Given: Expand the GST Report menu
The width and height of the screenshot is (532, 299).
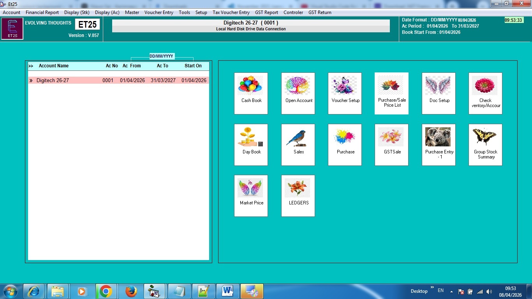Looking at the screenshot, I should [x=266, y=12].
